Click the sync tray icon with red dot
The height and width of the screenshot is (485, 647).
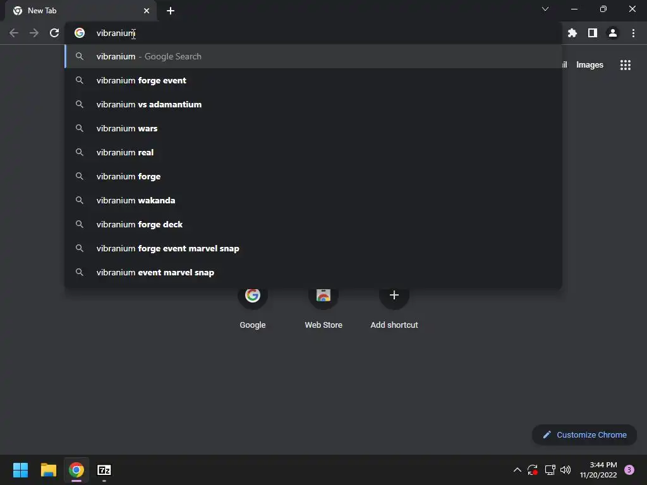click(532, 470)
